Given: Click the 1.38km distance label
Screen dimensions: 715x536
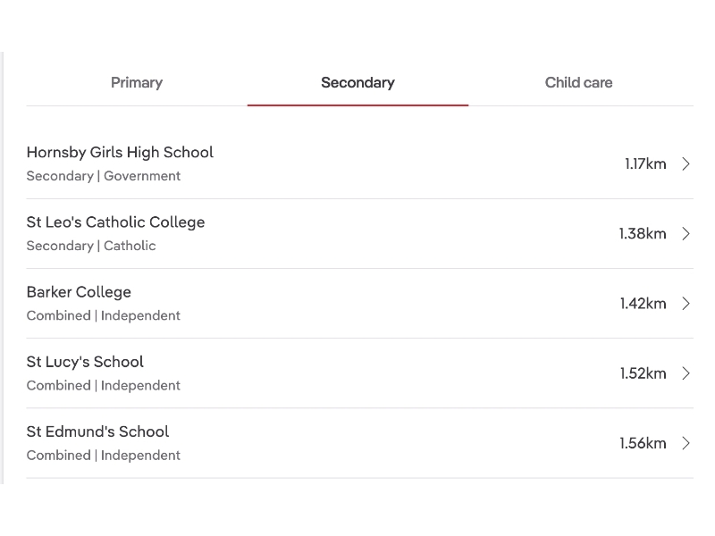Looking at the screenshot, I should [x=643, y=234].
